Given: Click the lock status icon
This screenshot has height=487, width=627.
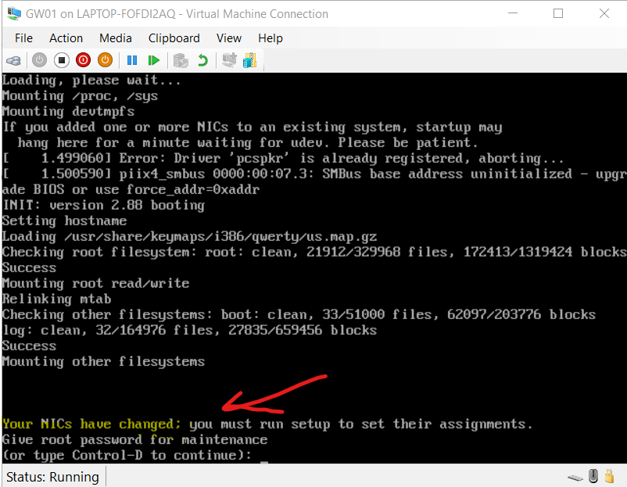Looking at the screenshot, I should pyautogui.click(x=609, y=476).
